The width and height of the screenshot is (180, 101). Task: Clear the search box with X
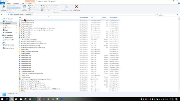click(x=177, y=15)
